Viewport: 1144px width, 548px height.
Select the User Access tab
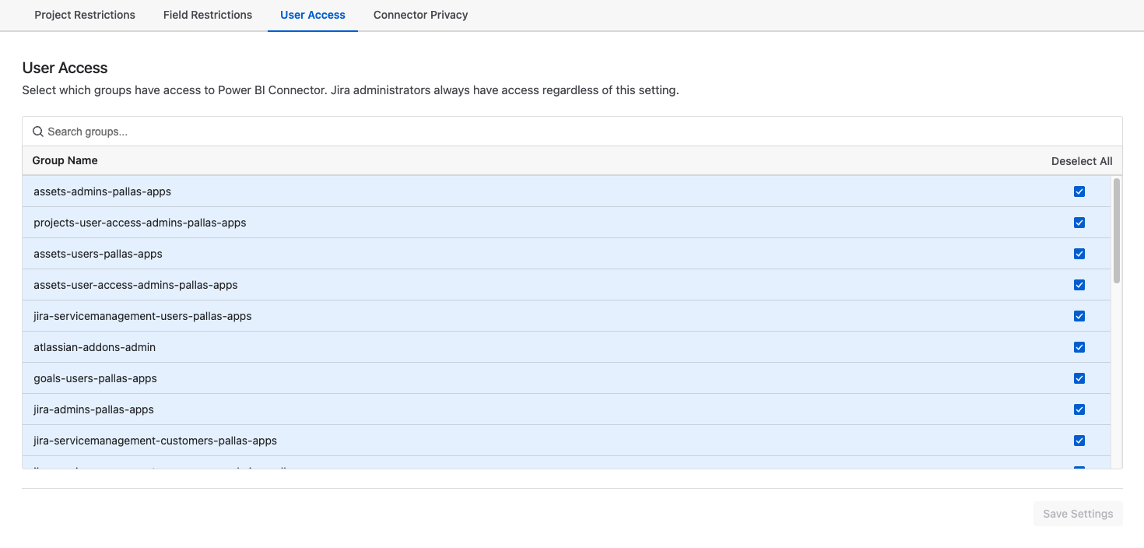313,15
